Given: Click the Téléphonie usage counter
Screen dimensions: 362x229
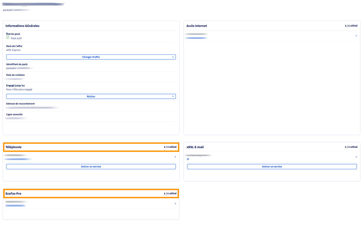Looking at the screenshot, I should pos(170,147).
